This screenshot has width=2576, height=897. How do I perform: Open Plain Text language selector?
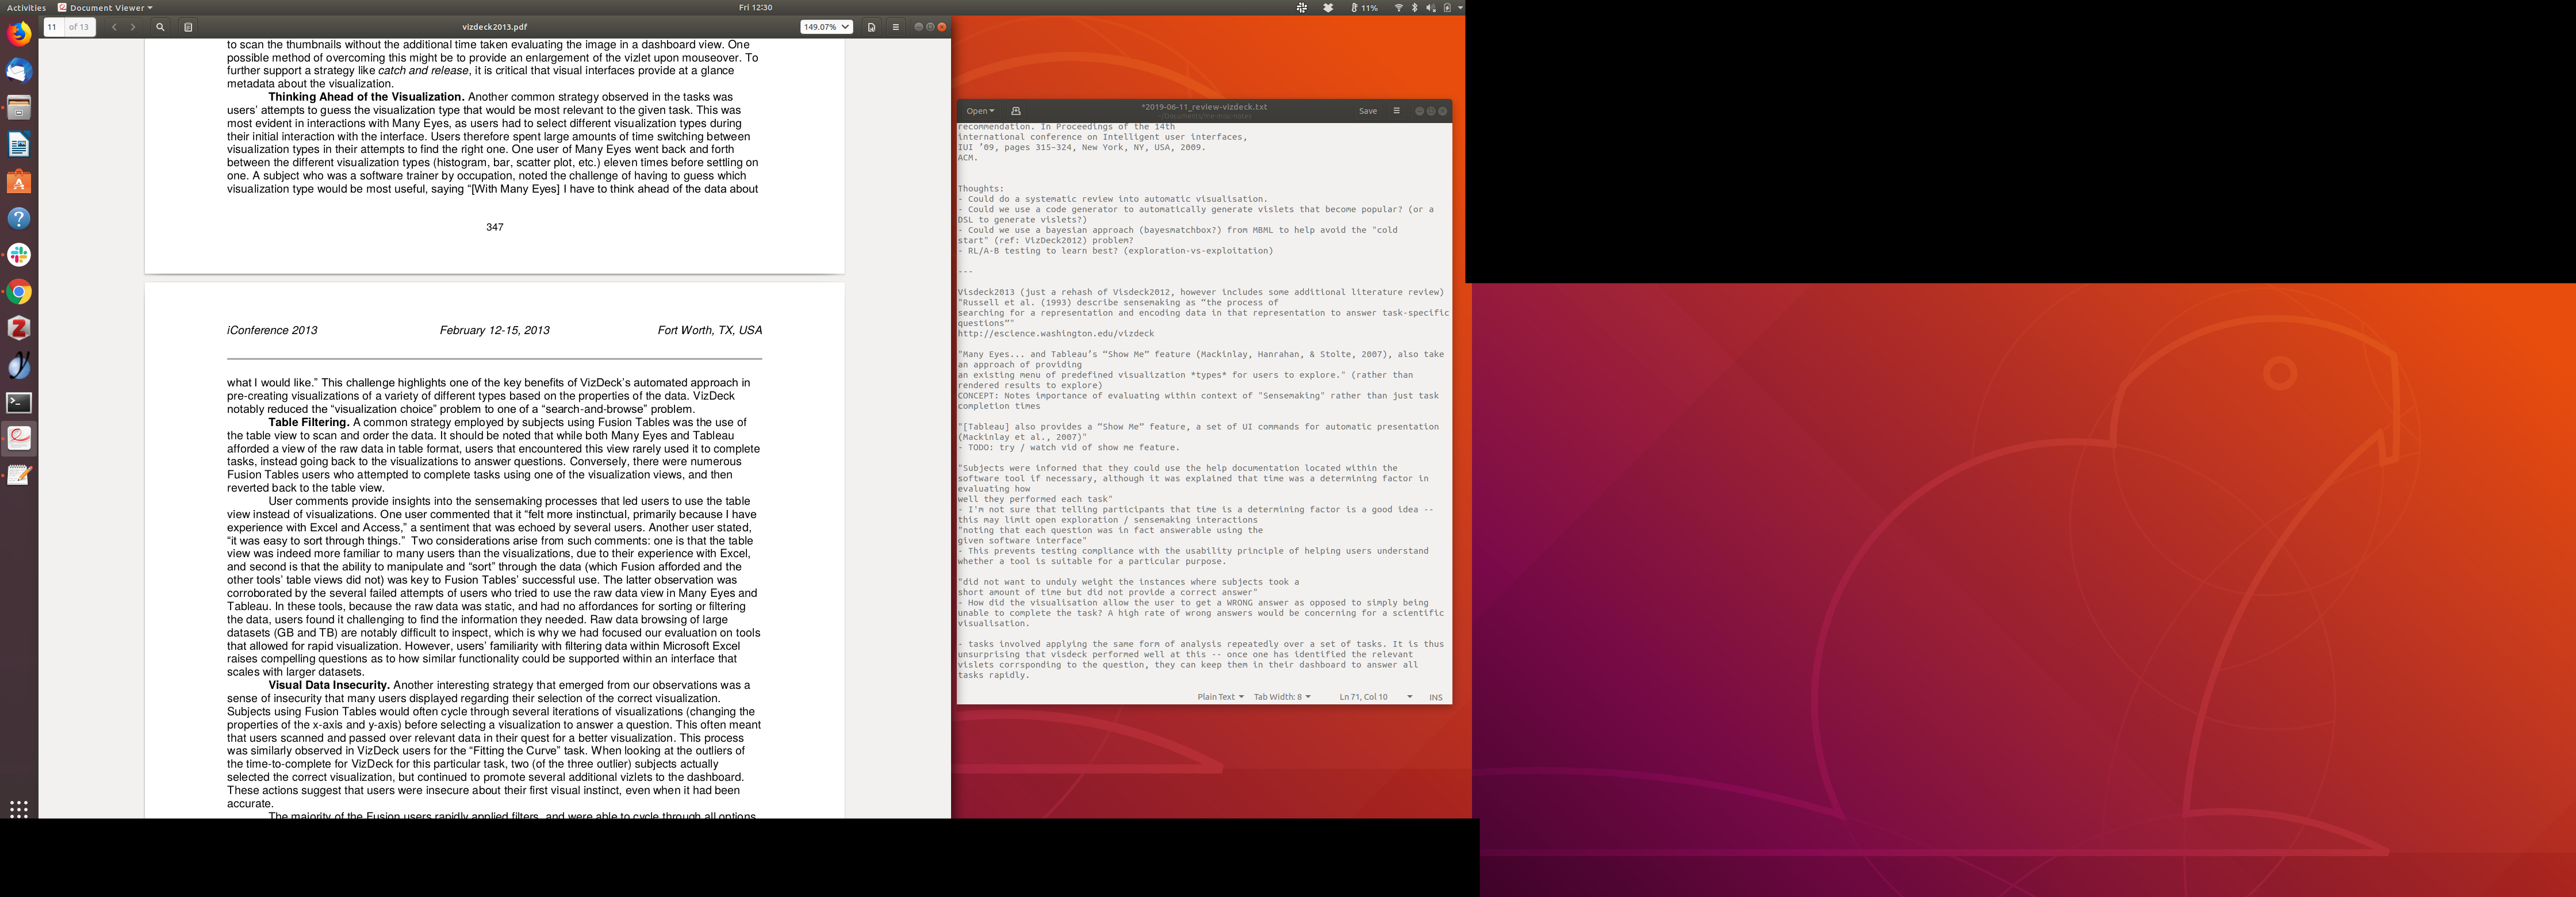tap(1220, 697)
